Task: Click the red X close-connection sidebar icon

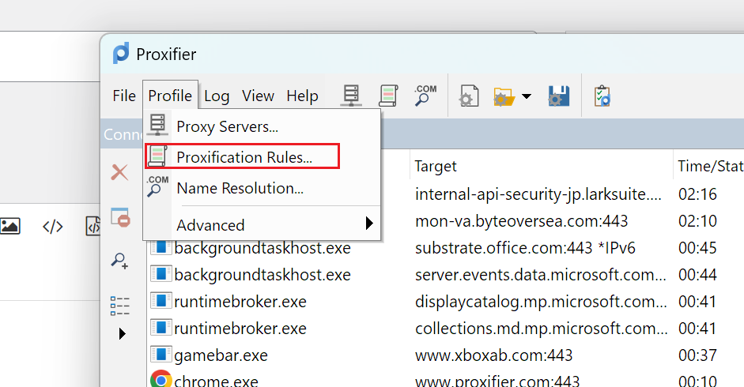Action: [x=119, y=172]
